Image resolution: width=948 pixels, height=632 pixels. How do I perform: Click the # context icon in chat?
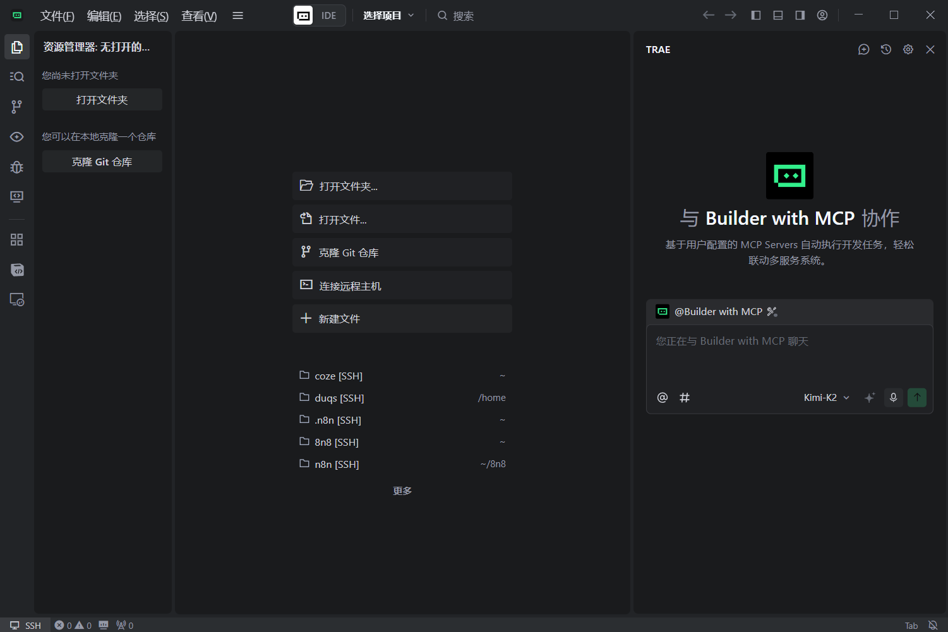pyautogui.click(x=685, y=397)
